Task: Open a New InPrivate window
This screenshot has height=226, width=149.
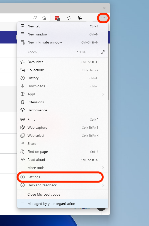Action: pyautogui.click(x=63, y=42)
